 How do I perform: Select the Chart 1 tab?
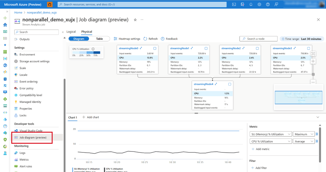(72, 117)
